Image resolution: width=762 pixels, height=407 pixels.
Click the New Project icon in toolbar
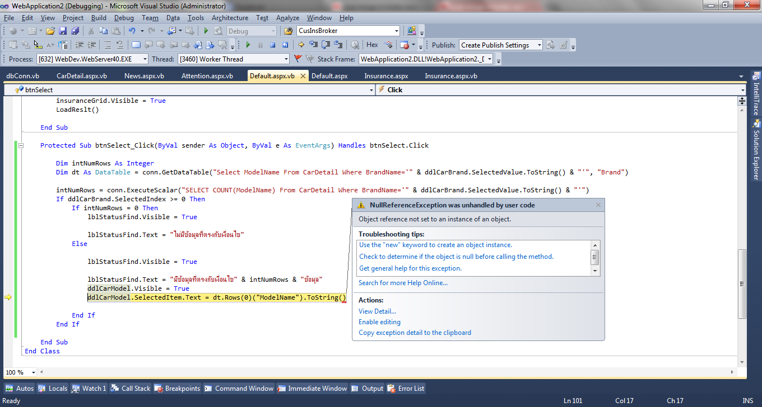click(x=13, y=31)
